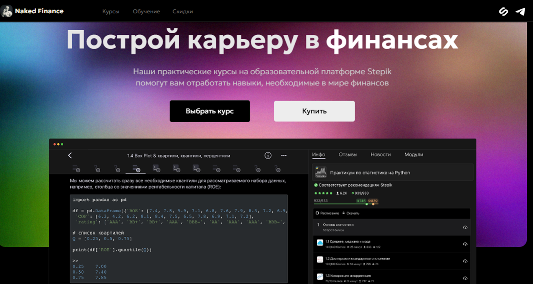
Task: Open lesson 1.3 Ковариация и корреляция
Action: point(392,277)
